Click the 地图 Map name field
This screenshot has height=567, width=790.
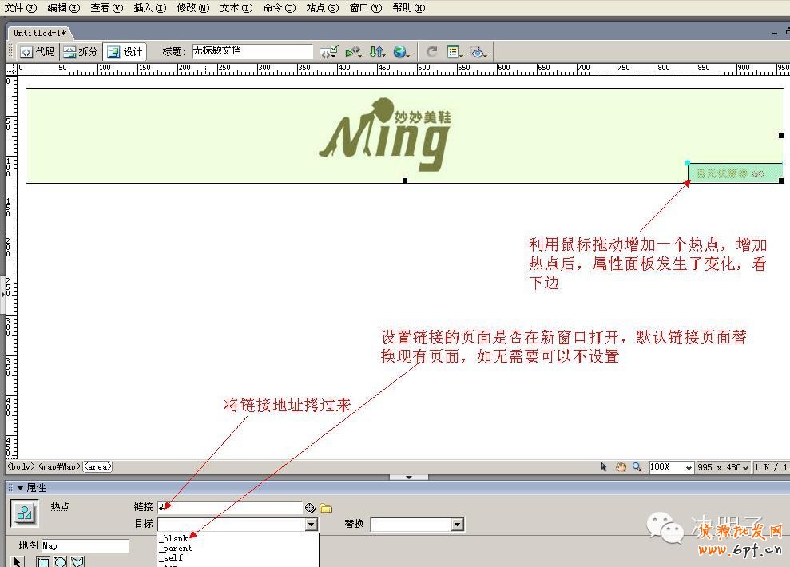click(x=85, y=546)
